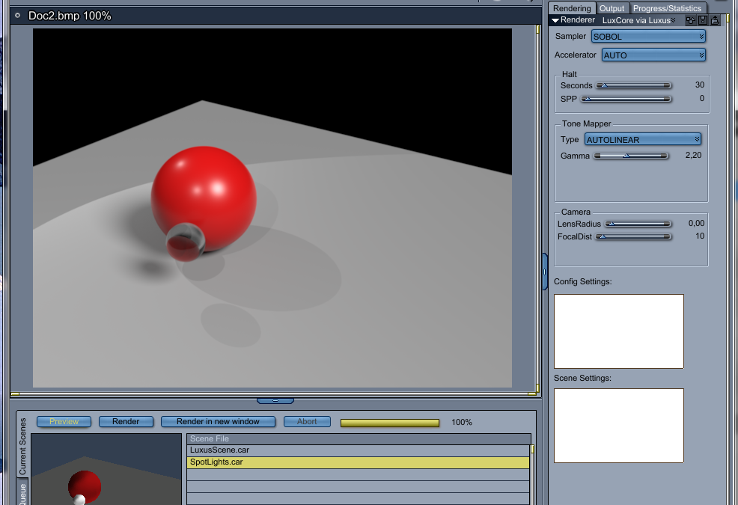Click the Gamma slider handle
The height and width of the screenshot is (505, 738).
tap(626, 156)
